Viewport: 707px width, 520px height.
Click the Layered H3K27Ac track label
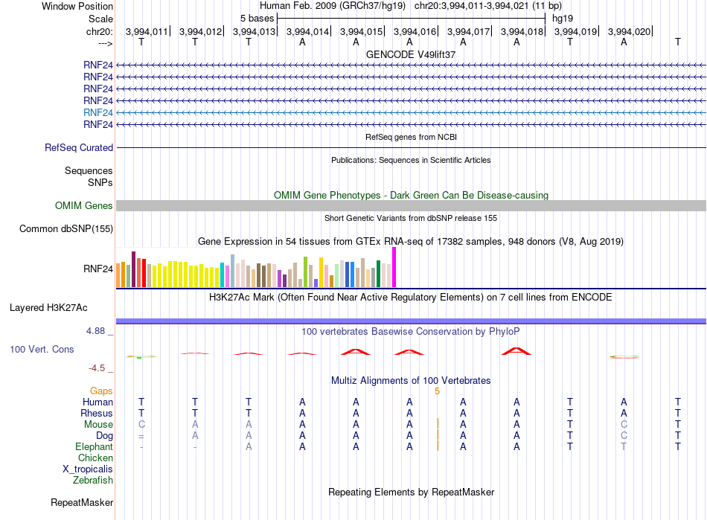[x=48, y=307]
